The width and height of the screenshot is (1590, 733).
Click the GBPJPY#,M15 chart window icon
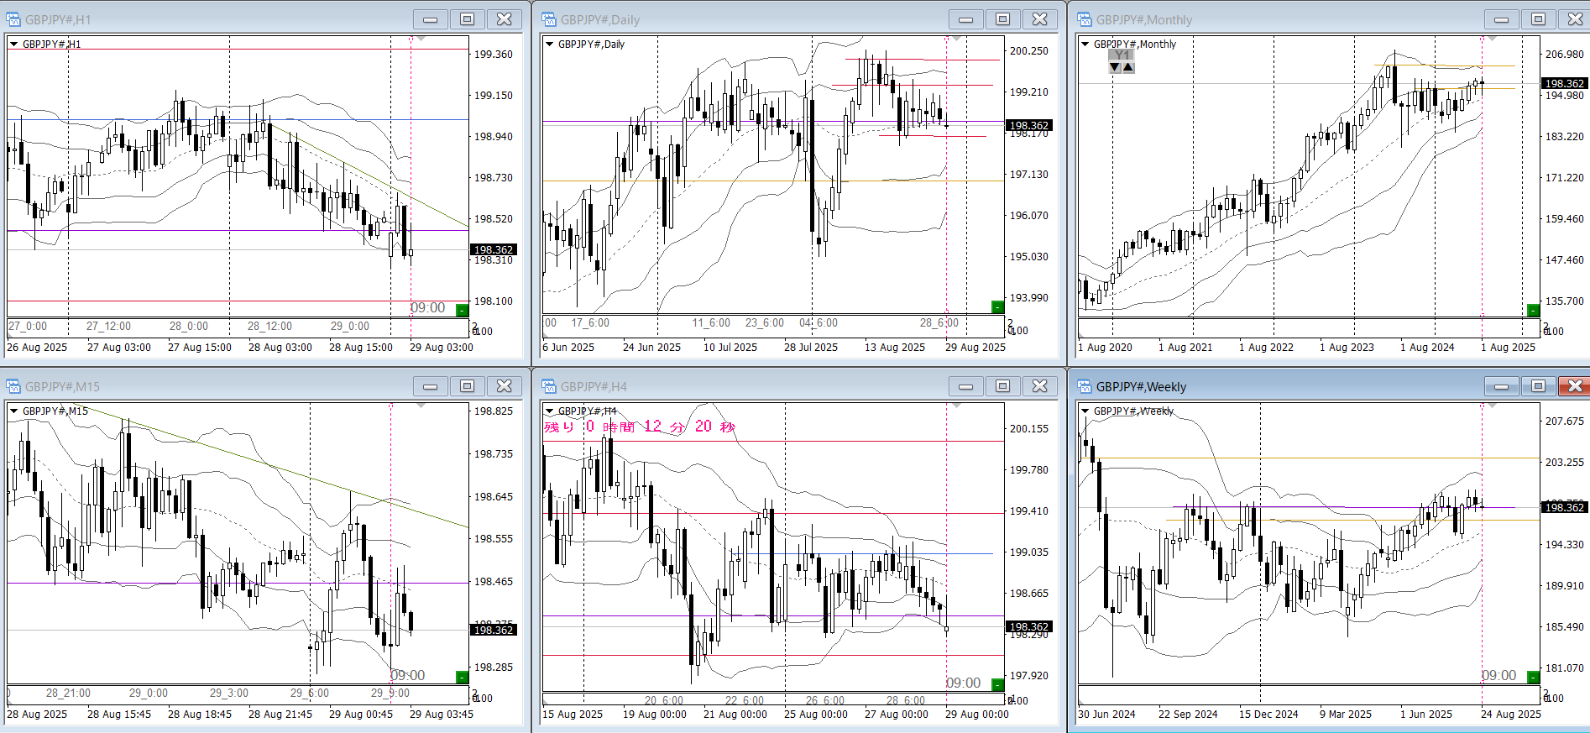click(13, 386)
